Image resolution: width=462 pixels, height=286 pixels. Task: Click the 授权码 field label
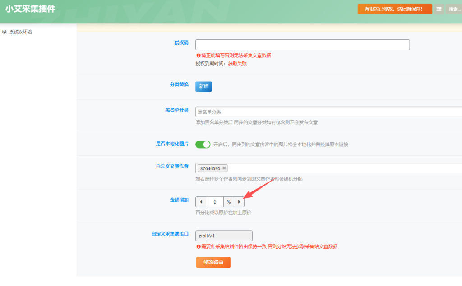[181, 43]
